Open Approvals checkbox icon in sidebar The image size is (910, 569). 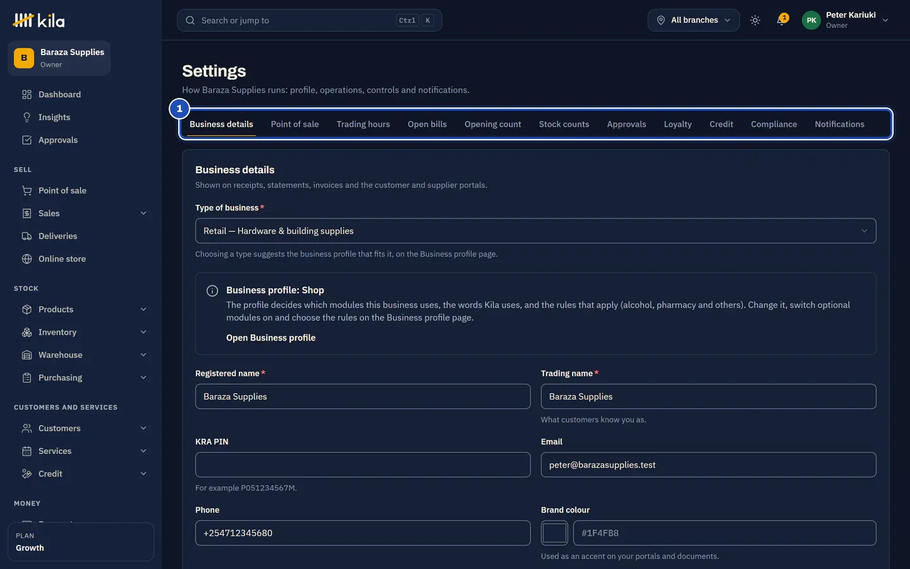[27, 140]
